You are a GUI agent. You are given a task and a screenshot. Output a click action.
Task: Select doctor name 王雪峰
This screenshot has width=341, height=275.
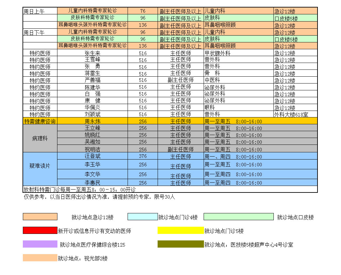(92, 60)
